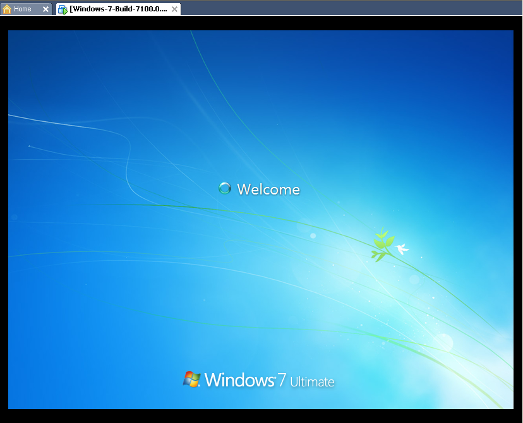
Task: Click the number 7 in Windows branding
Action: pyautogui.click(x=282, y=380)
